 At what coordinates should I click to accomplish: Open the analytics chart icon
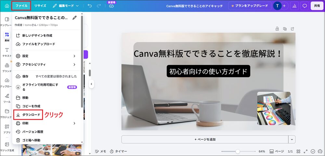click(x=294, y=6)
